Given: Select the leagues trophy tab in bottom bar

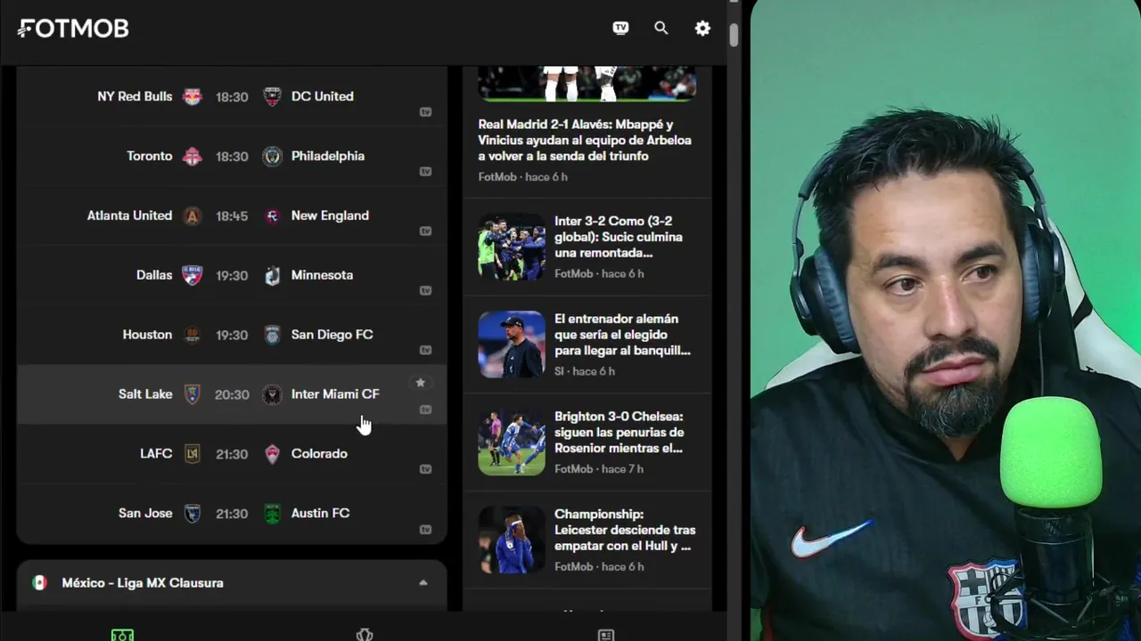Looking at the screenshot, I should (x=364, y=635).
